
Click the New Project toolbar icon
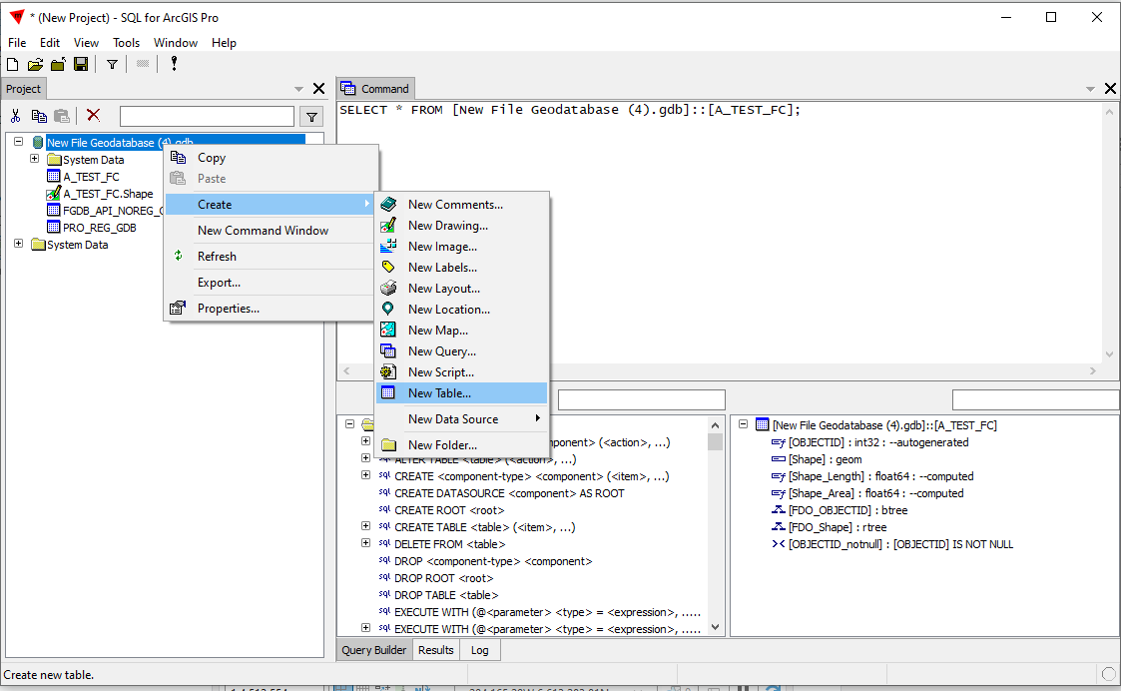point(13,64)
